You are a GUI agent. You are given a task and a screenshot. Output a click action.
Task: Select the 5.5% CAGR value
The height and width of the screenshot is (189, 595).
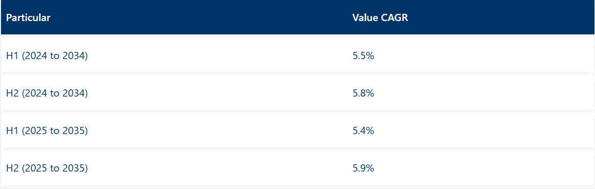[x=363, y=56]
